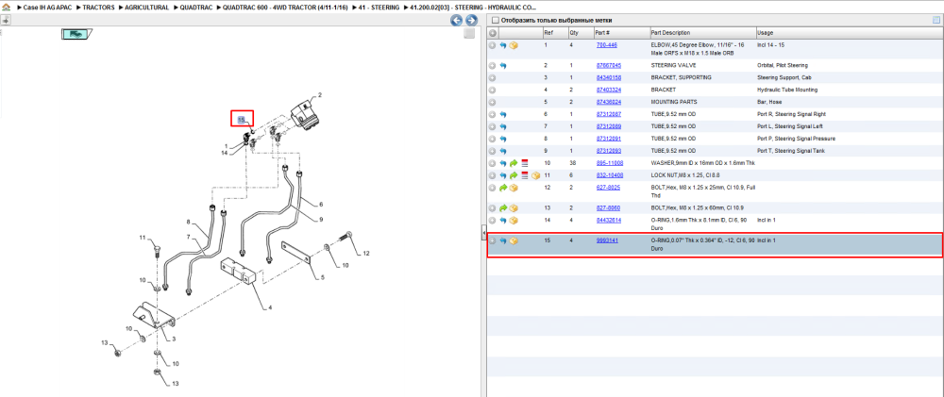
Task: Go to the home page icon
Action: (x=6, y=8)
